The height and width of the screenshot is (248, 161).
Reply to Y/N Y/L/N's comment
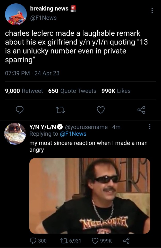point(34,241)
